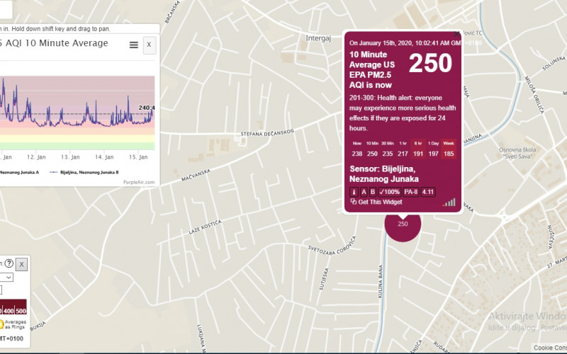567x354 pixels.
Task: Close the sensor info popup
Action: coord(456,33)
